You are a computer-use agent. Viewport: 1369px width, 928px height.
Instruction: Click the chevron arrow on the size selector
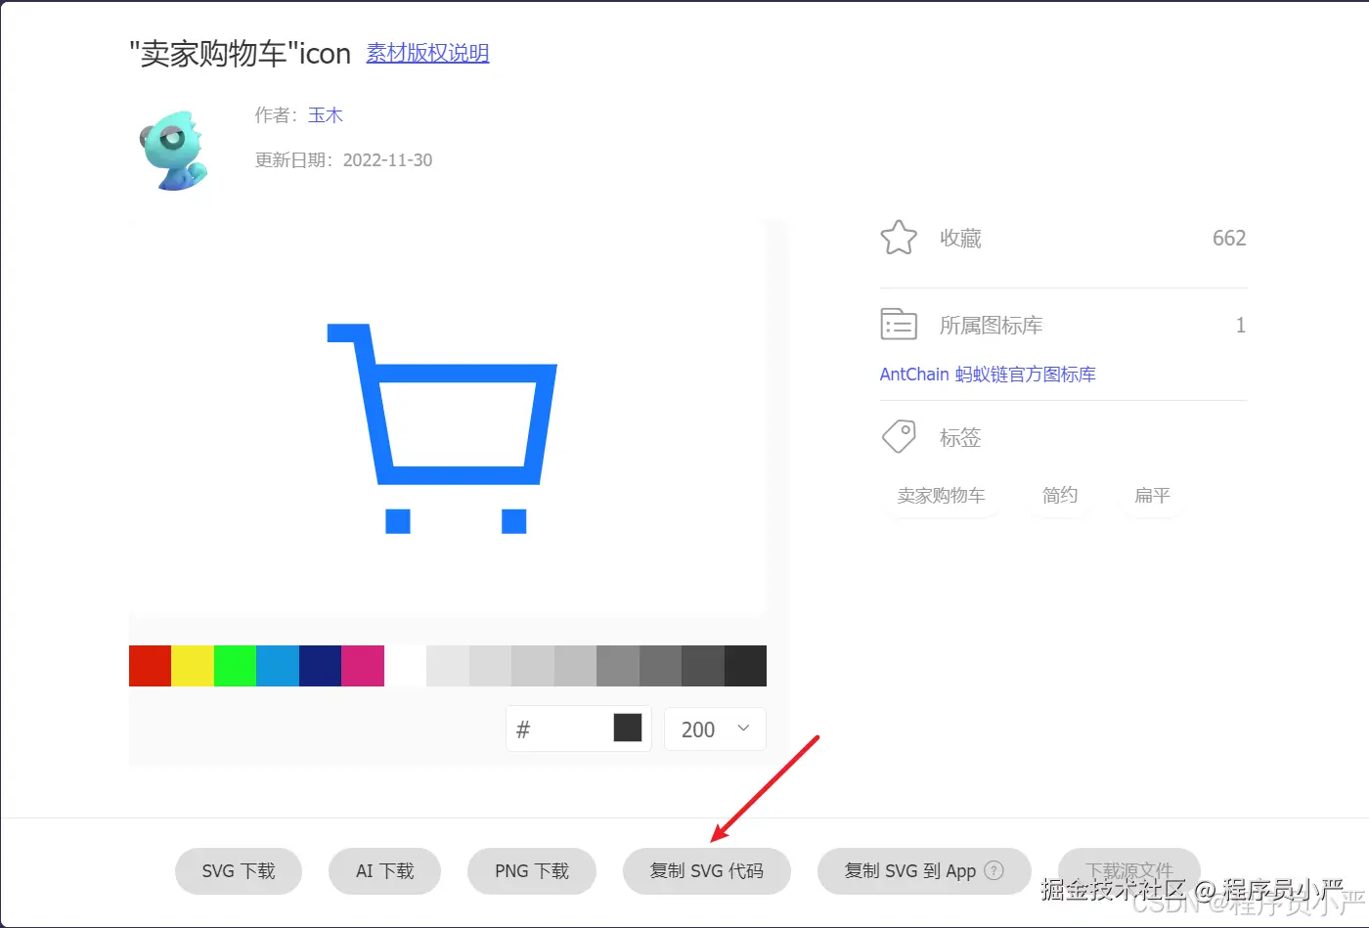[741, 729]
